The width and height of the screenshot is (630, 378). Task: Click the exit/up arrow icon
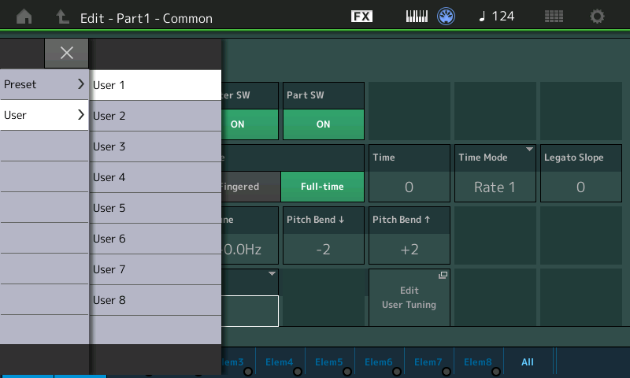click(x=62, y=17)
